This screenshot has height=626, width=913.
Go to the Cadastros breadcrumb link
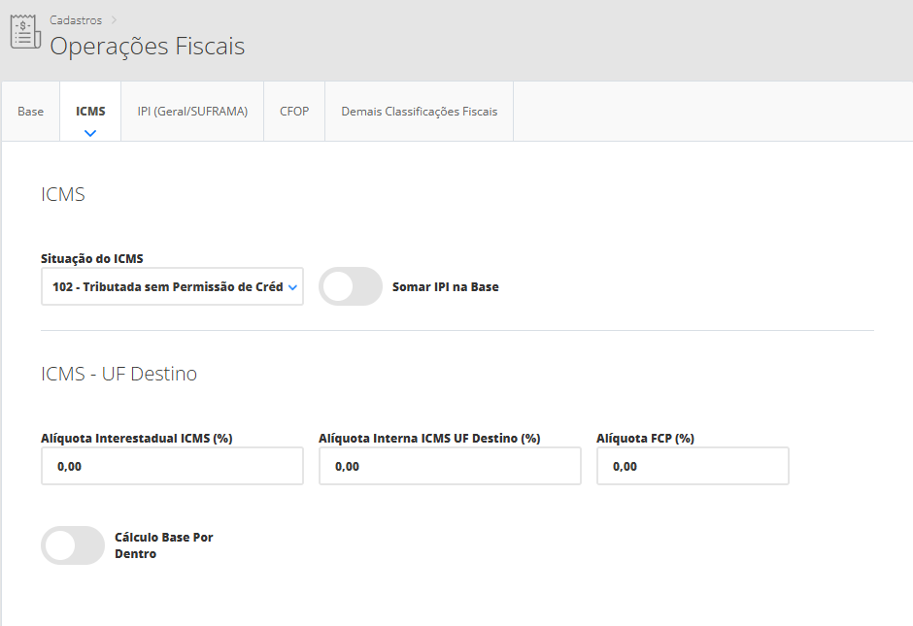tap(76, 20)
